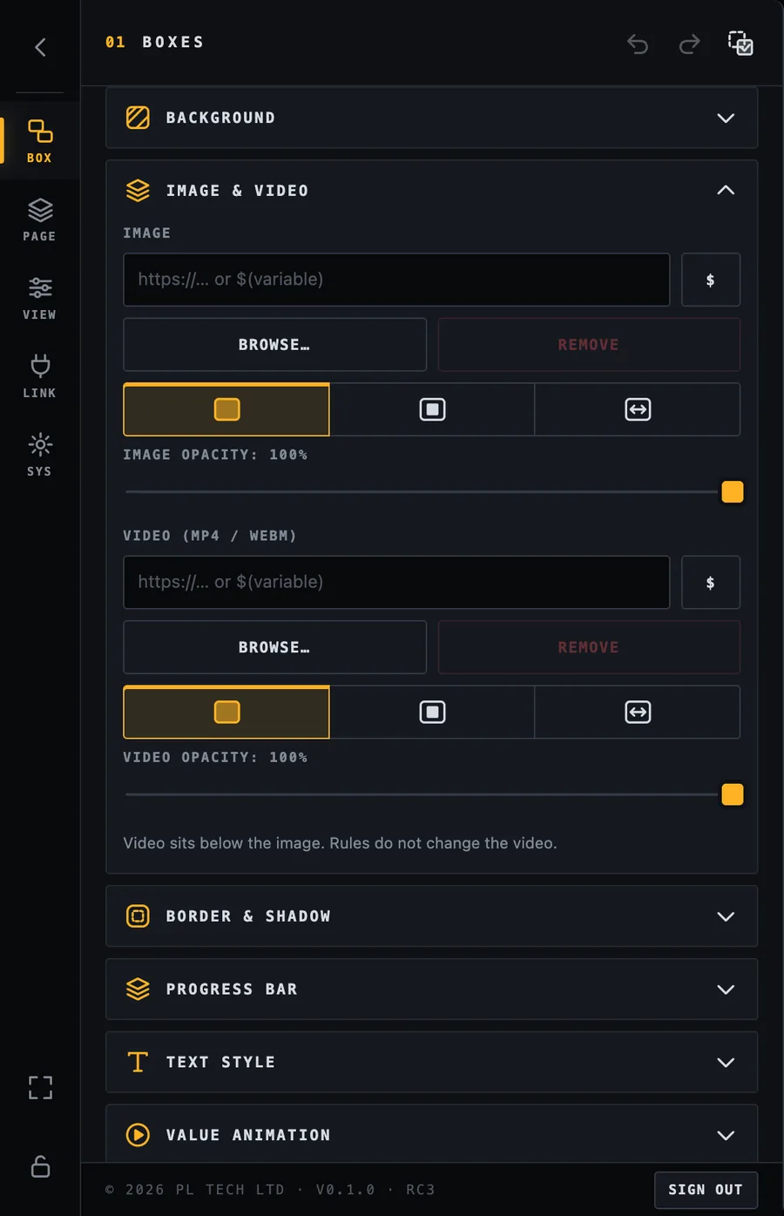This screenshot has width=784, height=1216.
Task: Remove the video
Action: (589, 647)
